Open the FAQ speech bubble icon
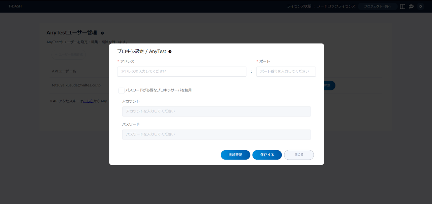This screenshot has width=432, height=204. click(411, 6)
